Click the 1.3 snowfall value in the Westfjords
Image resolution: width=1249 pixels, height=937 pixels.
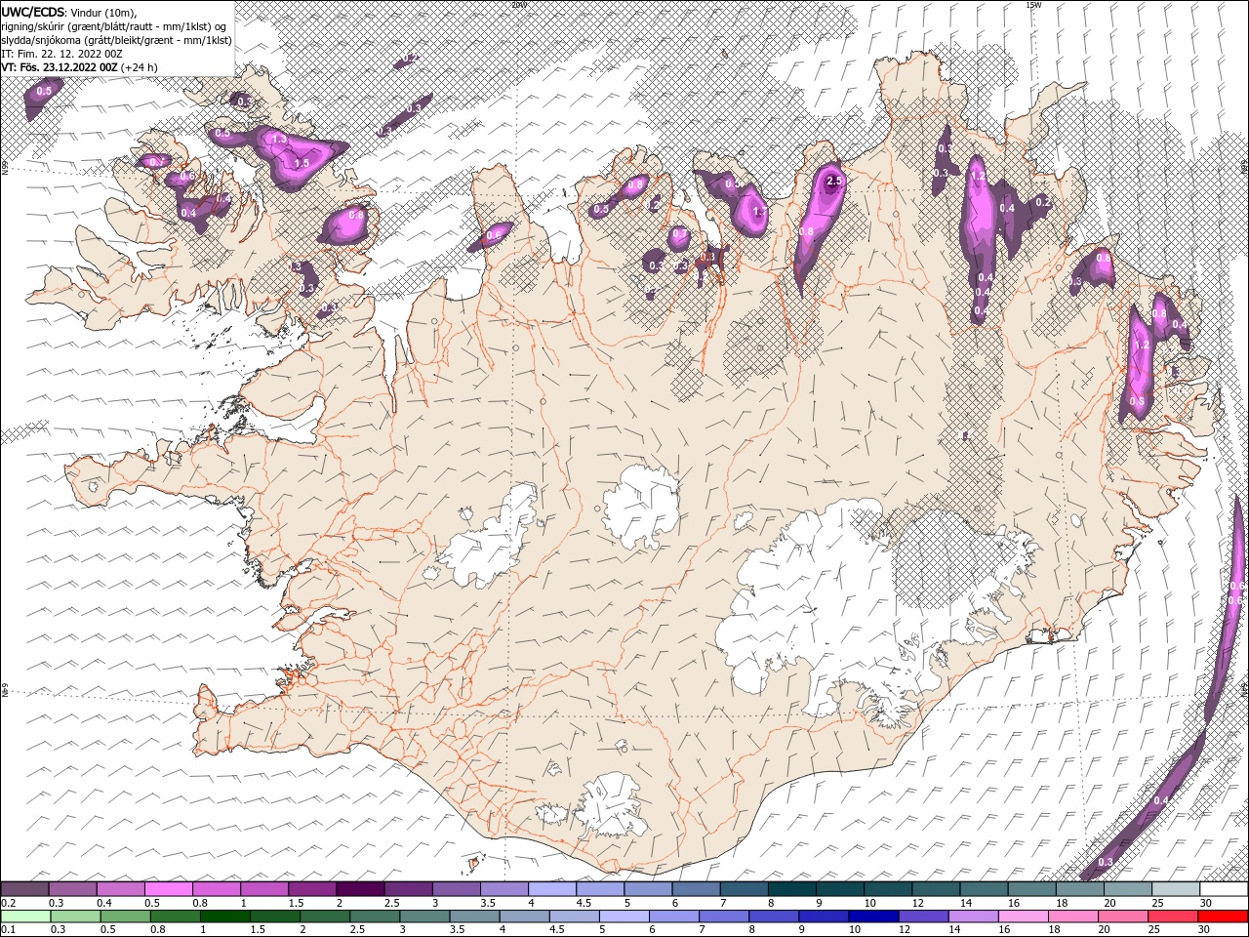[279, 140]
